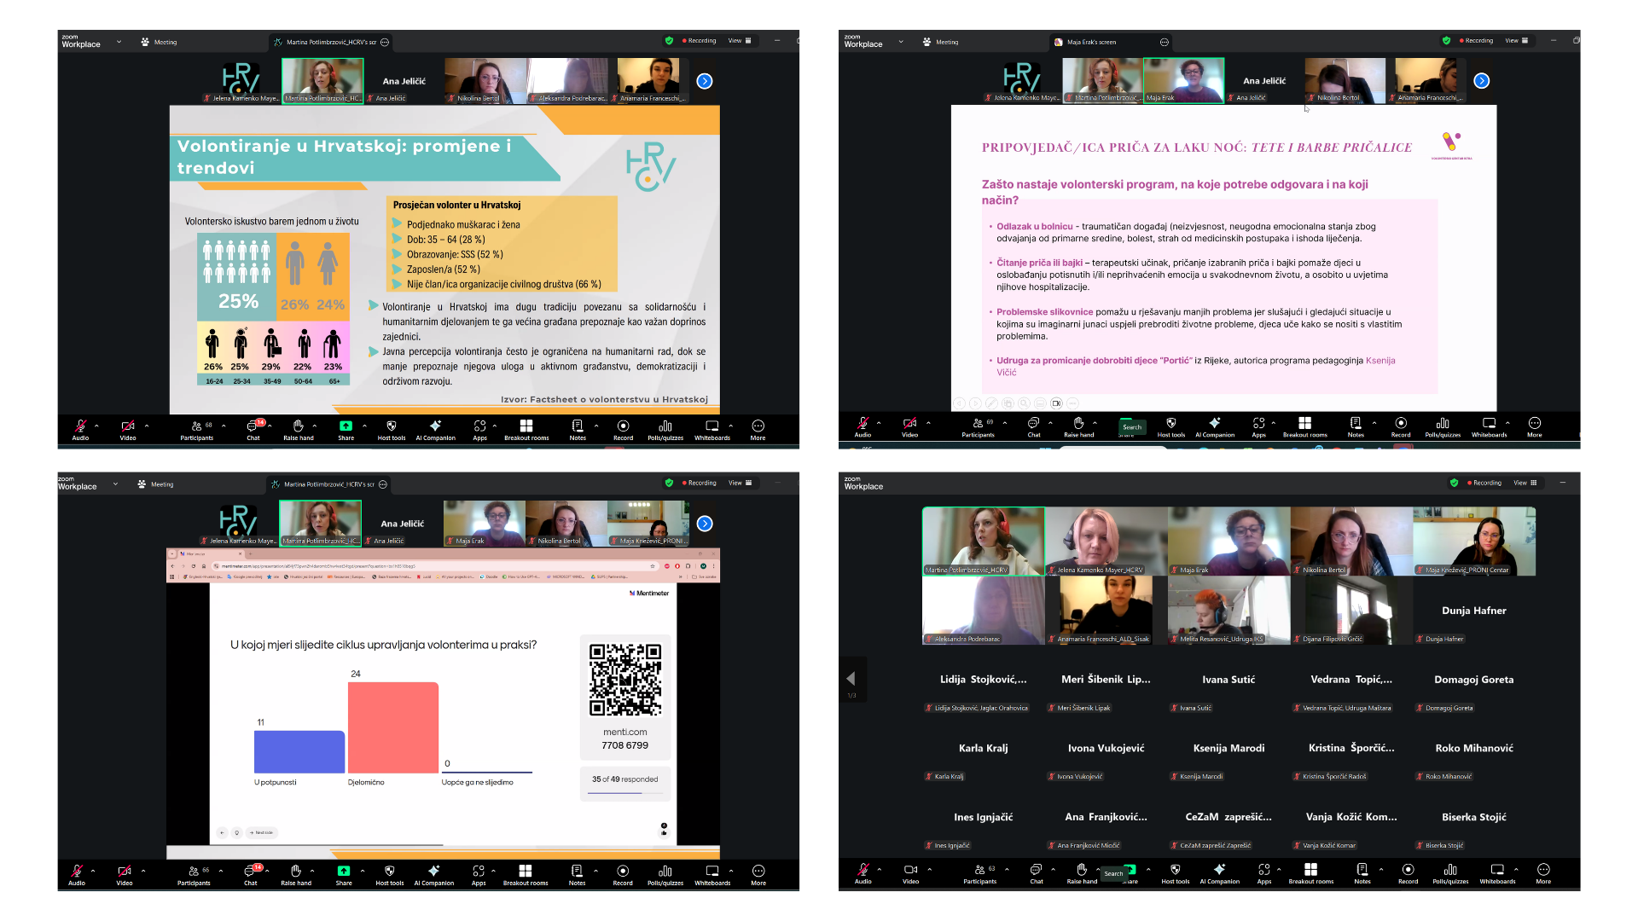The height and width of the screenshot is (921, 1638).
Task: Expand the Zoom Workplace chevron above the Mentimeter poll
Action: tap(116, 484)
